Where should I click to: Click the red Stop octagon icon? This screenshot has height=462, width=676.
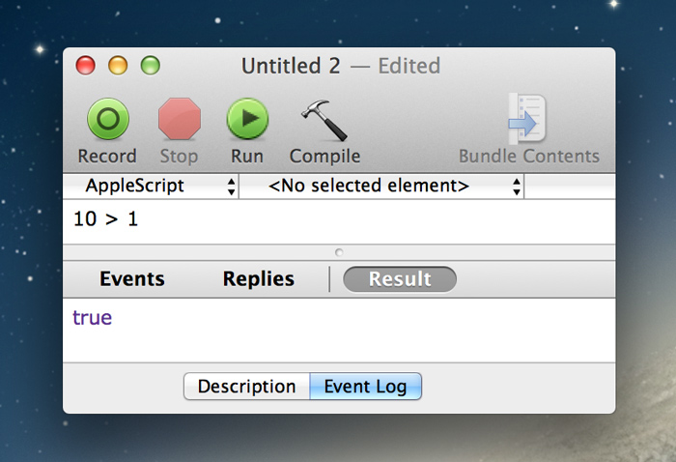point(180,119)
